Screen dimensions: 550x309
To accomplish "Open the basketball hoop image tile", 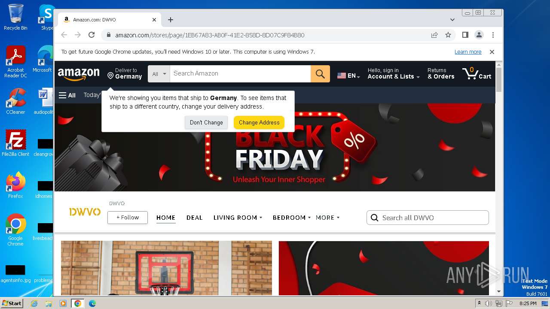I will 166,268.
